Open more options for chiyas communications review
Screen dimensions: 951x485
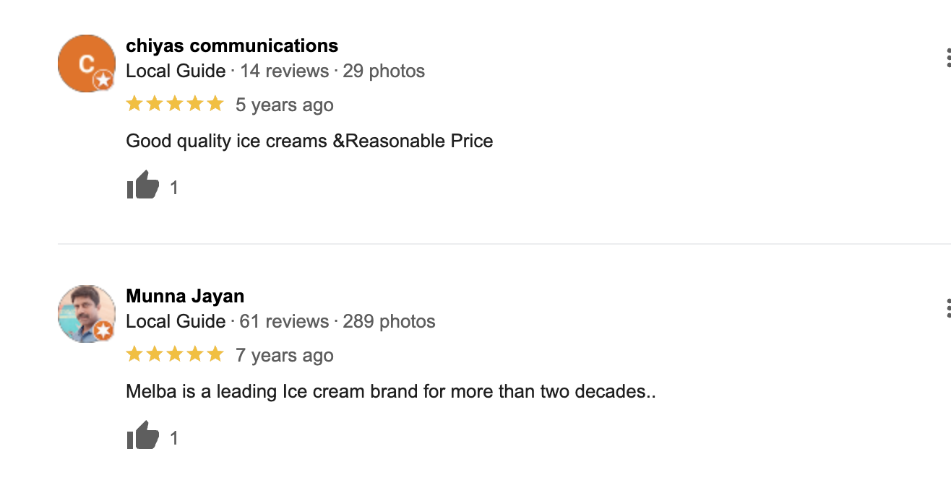(947, 58)
